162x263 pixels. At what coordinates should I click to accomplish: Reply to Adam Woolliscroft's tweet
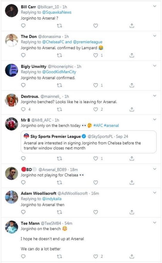pyautogui.click(x=23, y=211)
